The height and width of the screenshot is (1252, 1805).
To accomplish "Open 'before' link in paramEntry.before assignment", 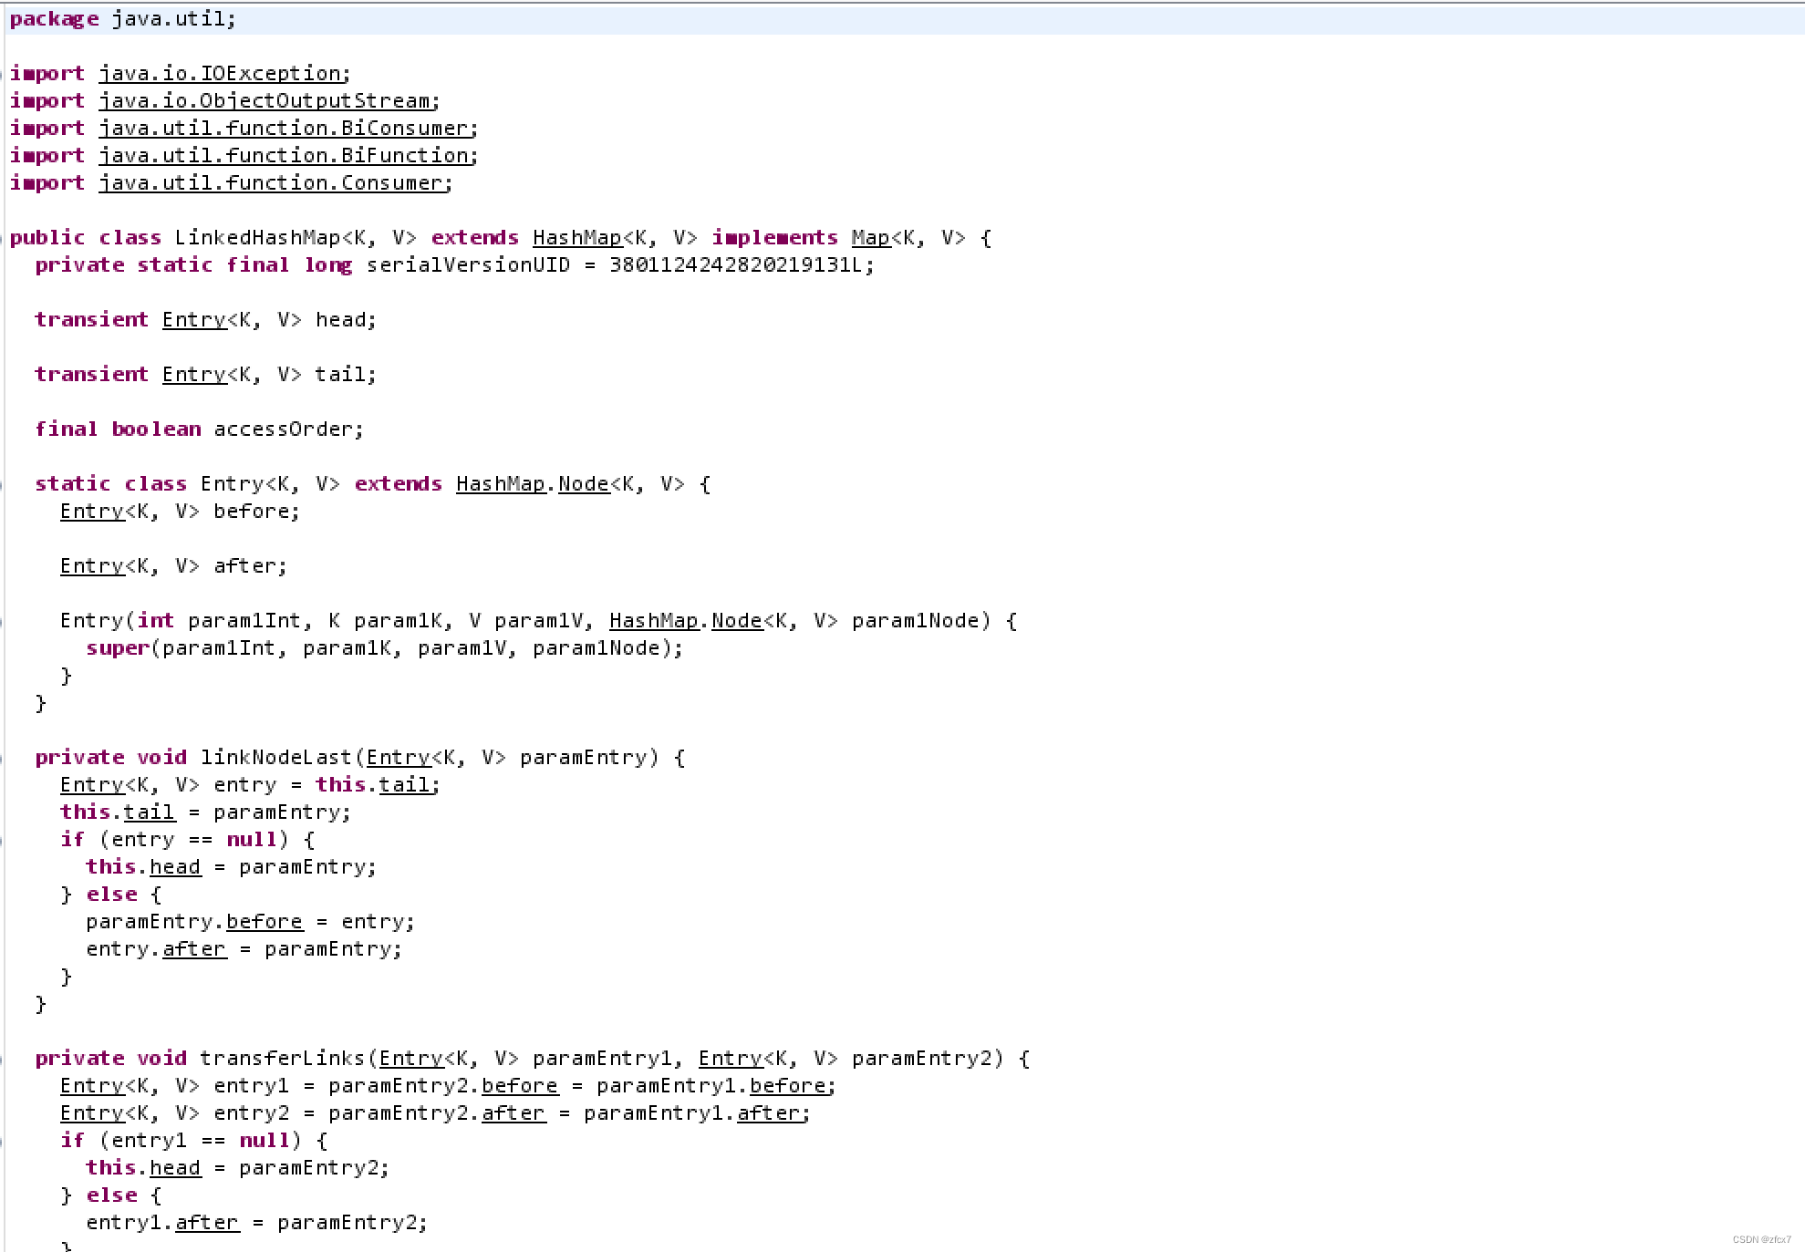I will 264,921.
